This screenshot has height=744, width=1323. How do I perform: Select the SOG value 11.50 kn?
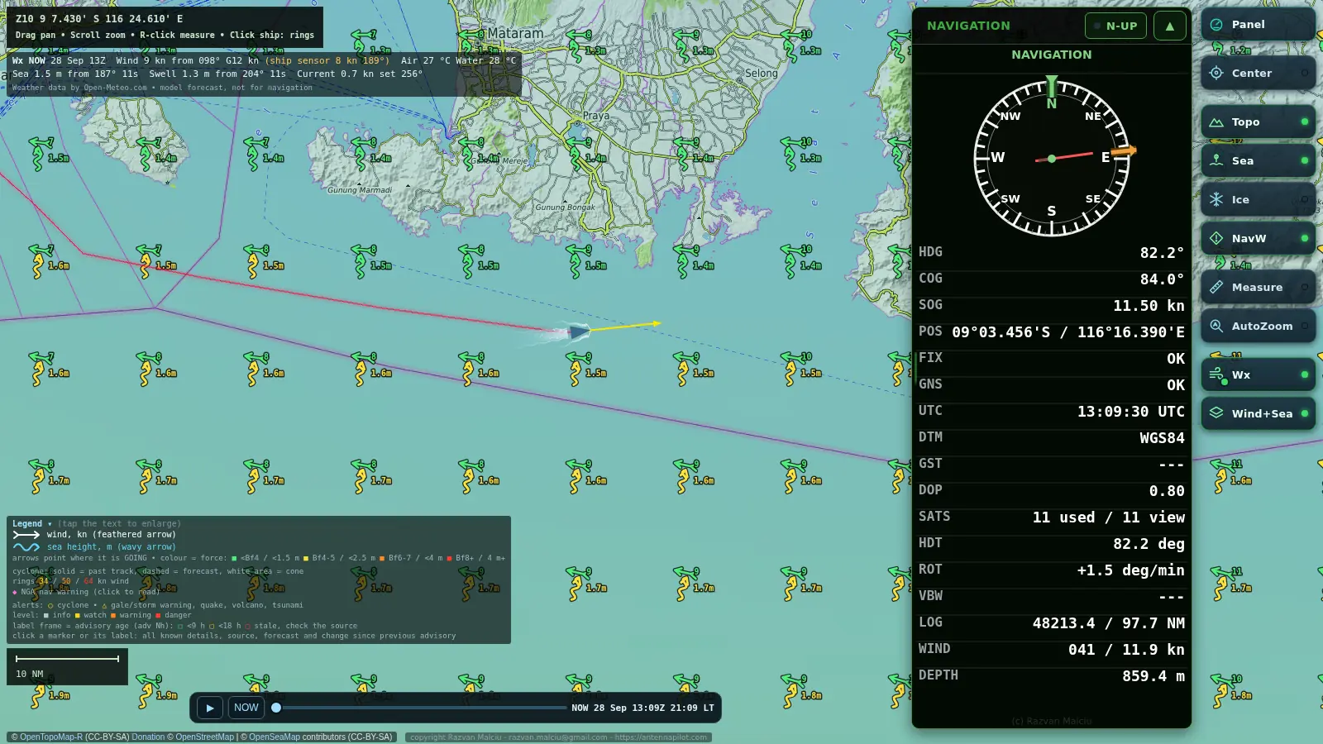(1149, 306)
